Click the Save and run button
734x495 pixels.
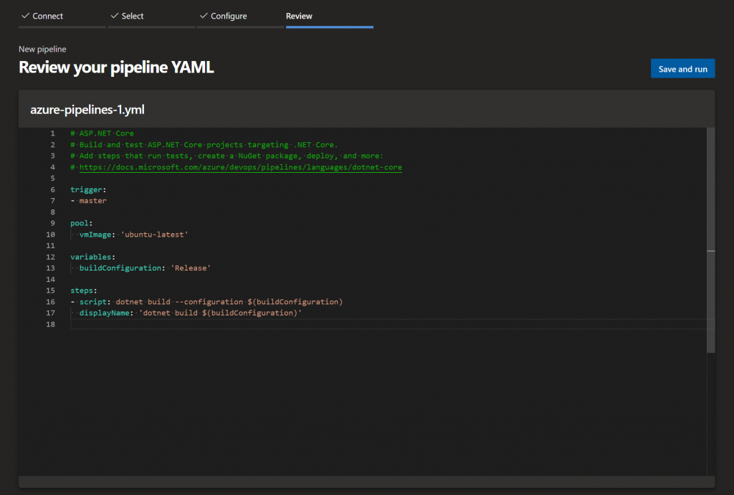[x=682, y=69]
